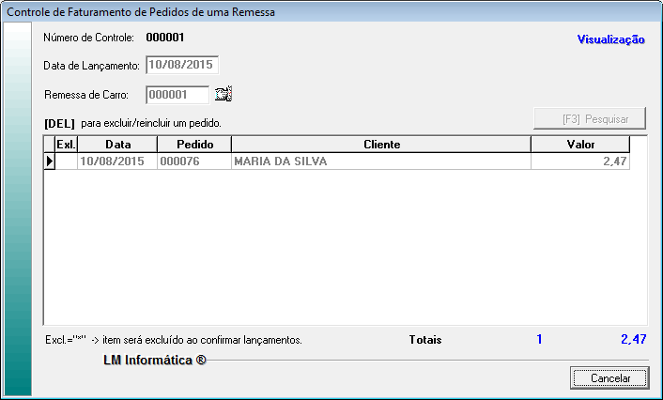Click the Pedido column header
The height and width of the screenshot is (400, 663).
[x=193, y=145]
